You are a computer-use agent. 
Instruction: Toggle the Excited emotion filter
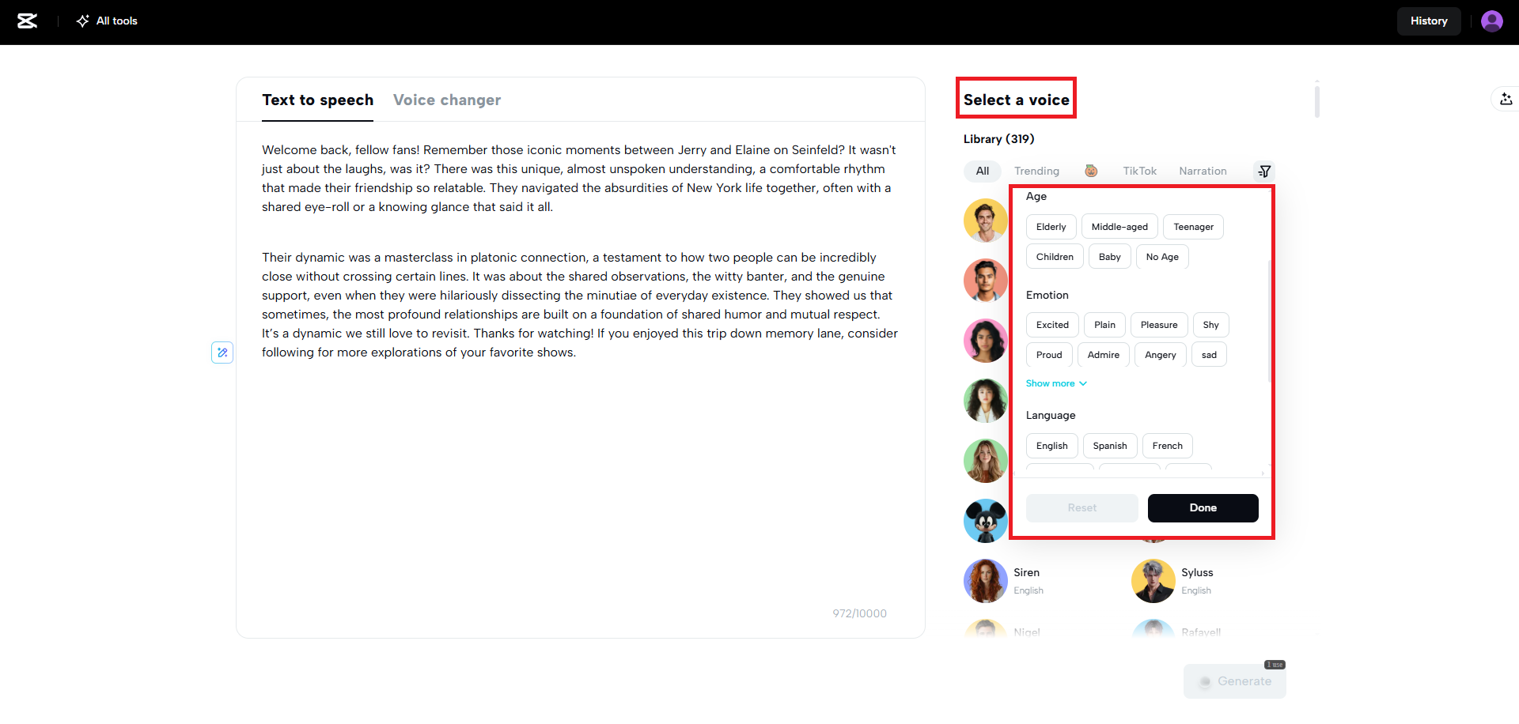coord(1052,325)
